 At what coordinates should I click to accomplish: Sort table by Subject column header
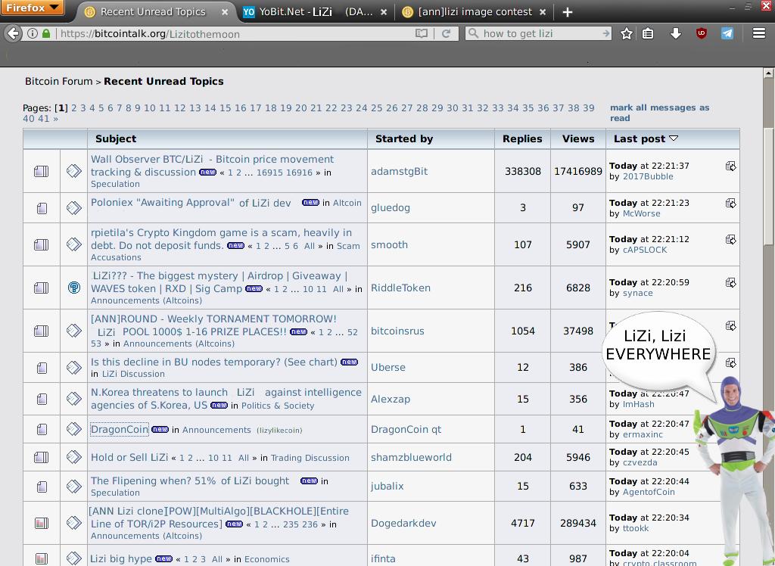[x=116, y=139]
